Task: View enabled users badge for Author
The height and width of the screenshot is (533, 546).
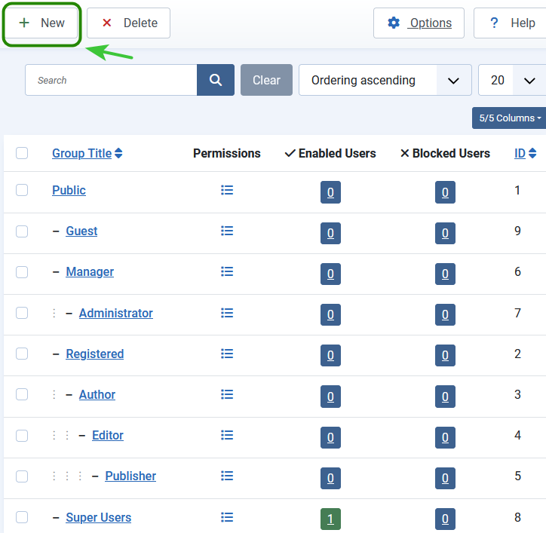Action: tap(330, 397)
